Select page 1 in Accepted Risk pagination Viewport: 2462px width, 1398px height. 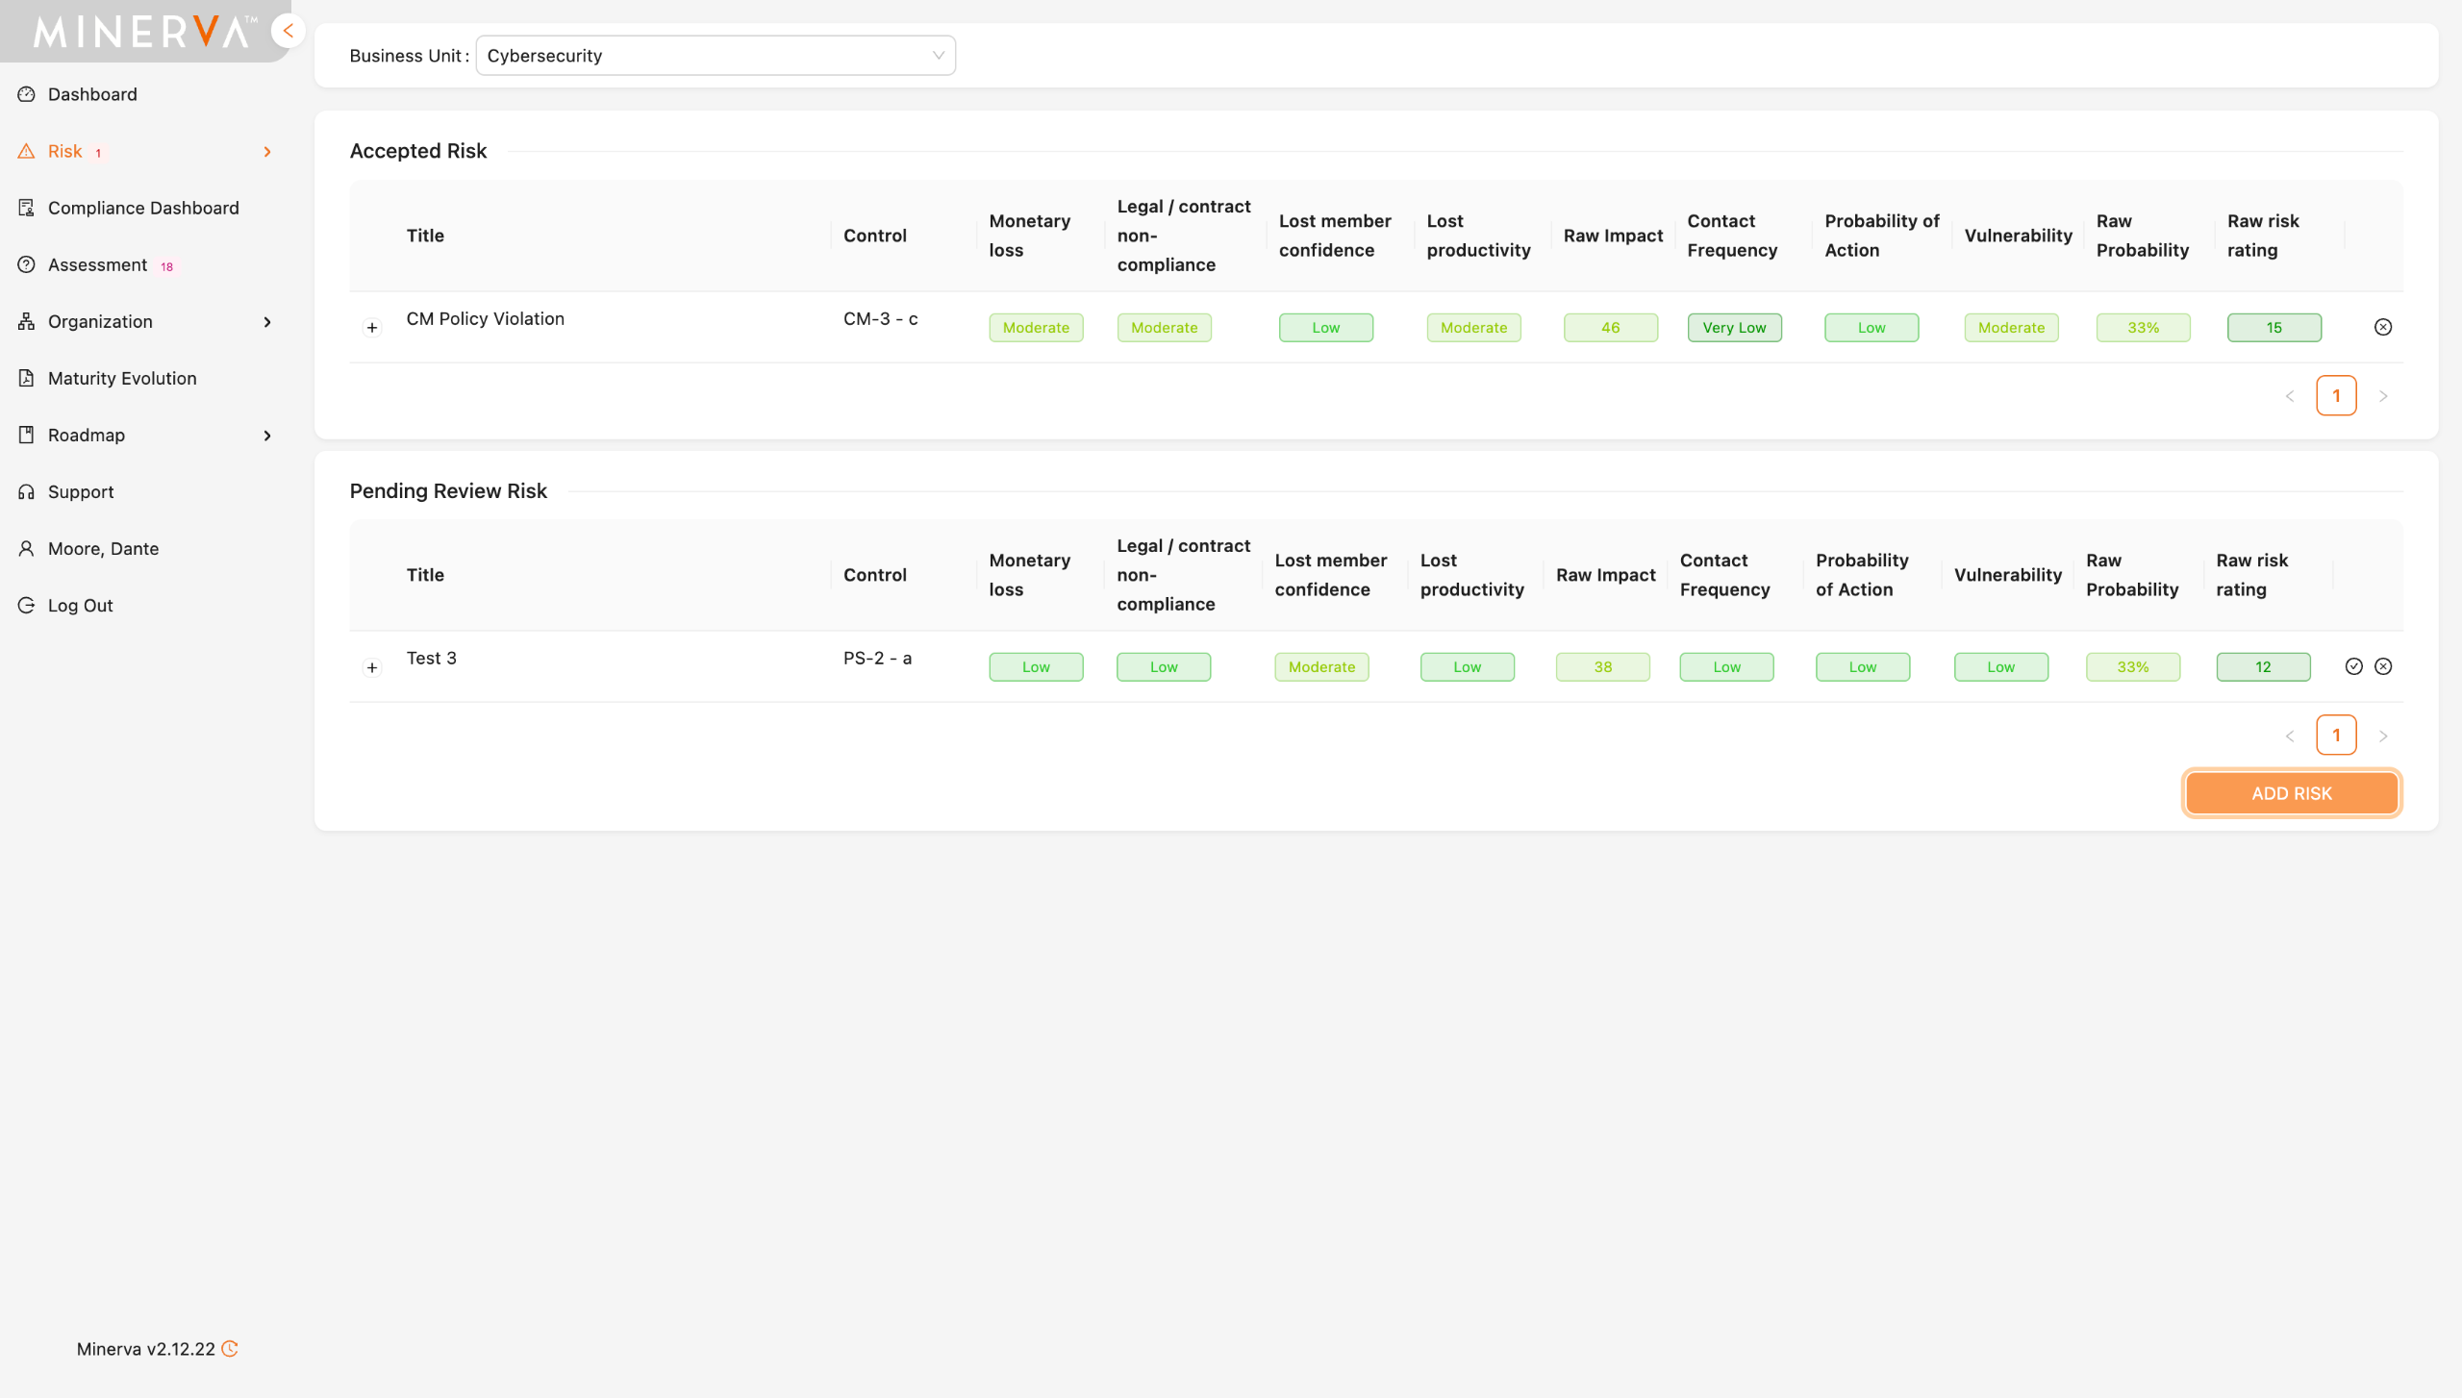2336,395
